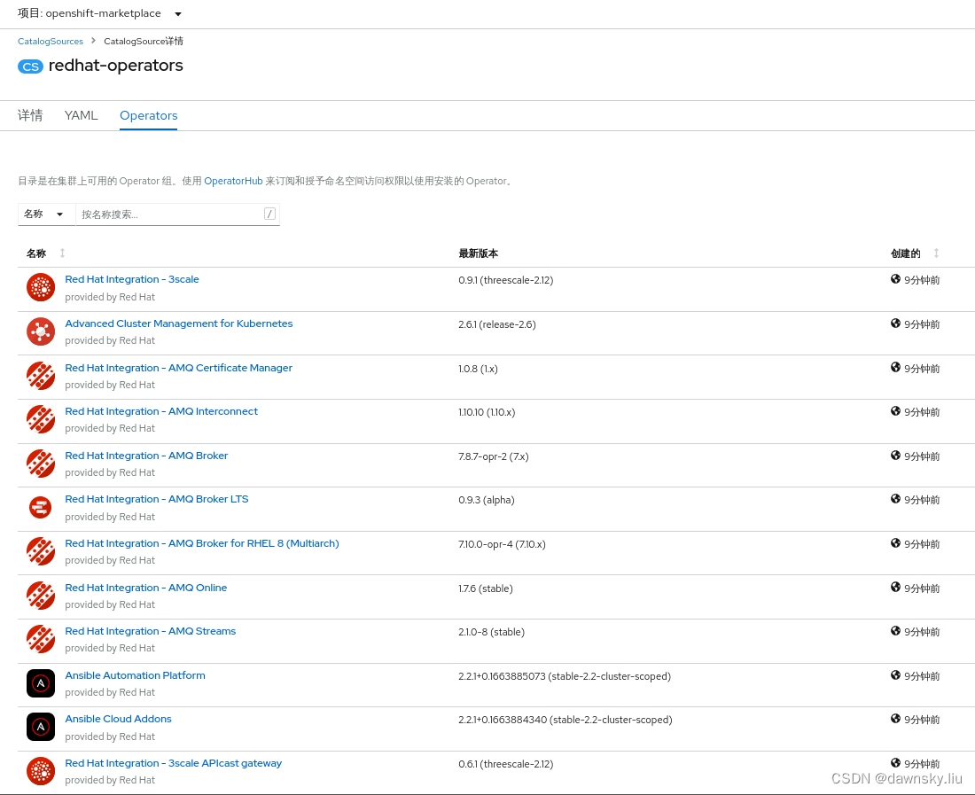Screen dimensions: 975x795
Task: Open Red Hat Integration - AMQ Certificate Manager
Action: click(178, 367)
